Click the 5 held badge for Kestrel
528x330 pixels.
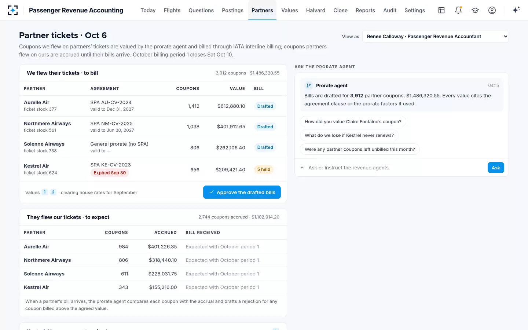coord(264,169)
